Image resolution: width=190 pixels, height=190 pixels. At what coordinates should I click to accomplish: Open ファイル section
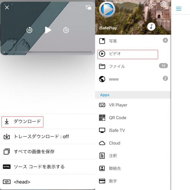133,66
